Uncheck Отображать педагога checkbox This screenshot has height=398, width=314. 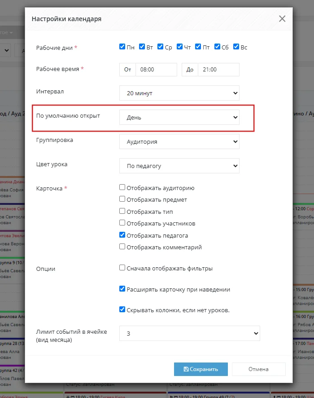122,235
